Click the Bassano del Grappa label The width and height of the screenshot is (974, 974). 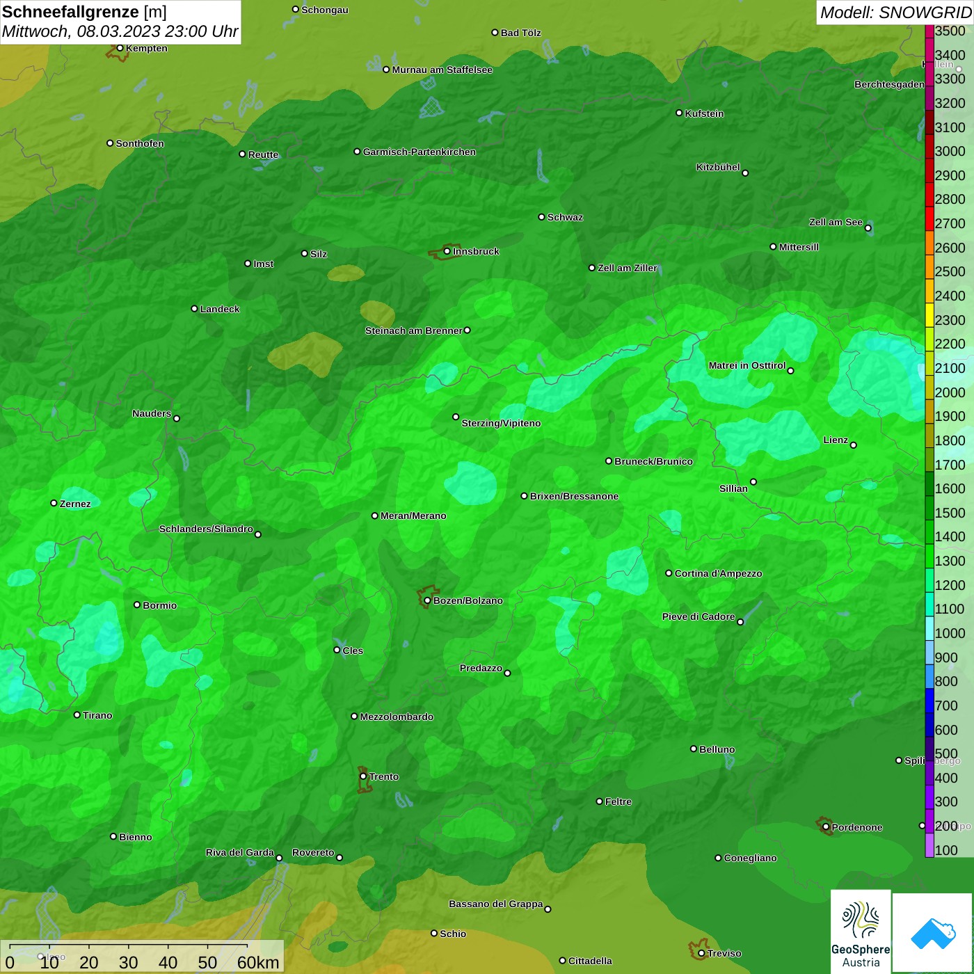(495, 904)
